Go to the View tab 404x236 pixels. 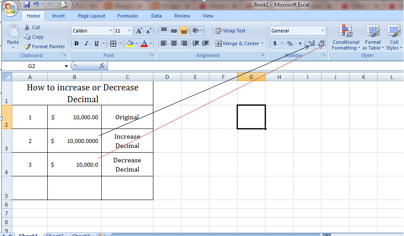click(x=208, y=16)
